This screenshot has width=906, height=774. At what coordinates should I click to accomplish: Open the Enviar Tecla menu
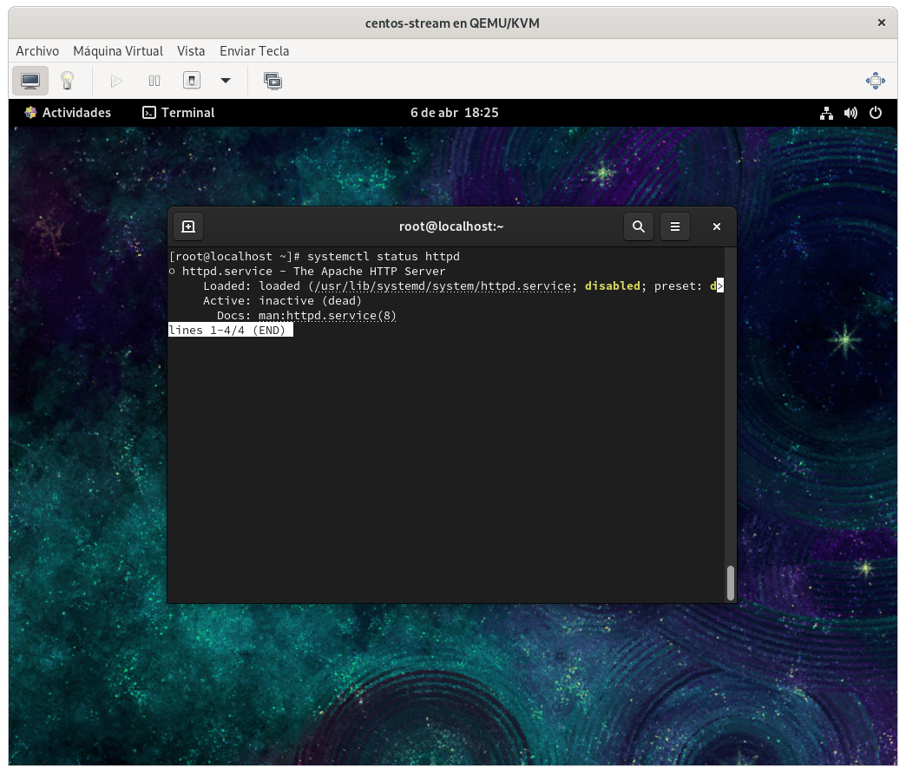pos(254,51)
